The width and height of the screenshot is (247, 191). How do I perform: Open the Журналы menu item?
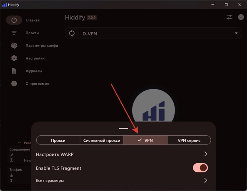click(x=34, y=71)
